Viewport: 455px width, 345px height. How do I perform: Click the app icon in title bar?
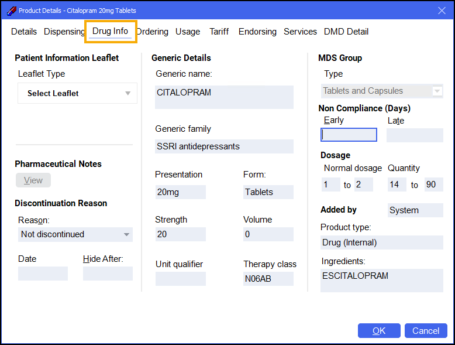[x=11, y=11]
